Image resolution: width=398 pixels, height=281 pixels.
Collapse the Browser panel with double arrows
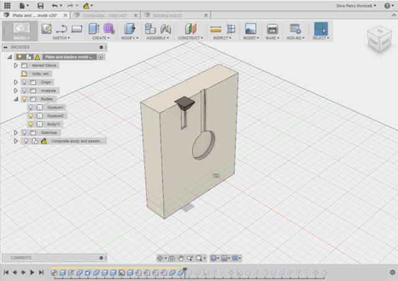pyautogui.click(x=6, y=47)
